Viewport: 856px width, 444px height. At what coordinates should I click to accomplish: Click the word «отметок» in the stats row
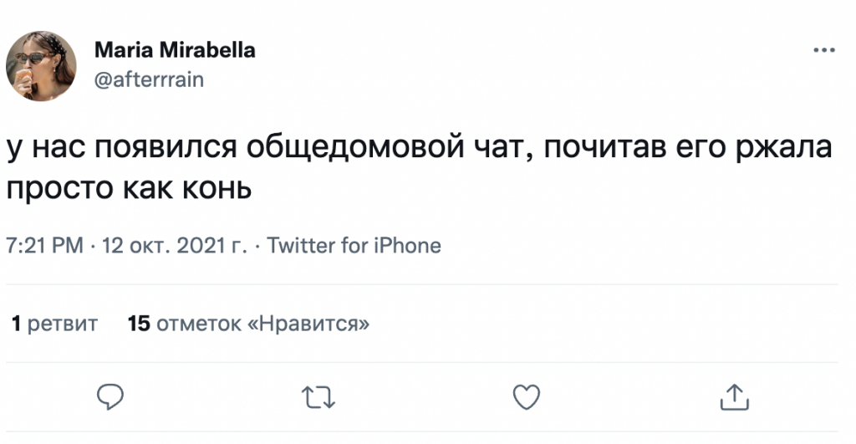(199, 324)
